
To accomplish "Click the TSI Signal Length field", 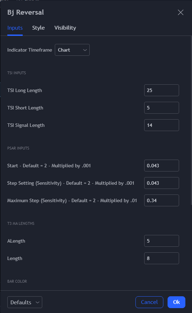I will pyautogui.click(x=162, y=125).
